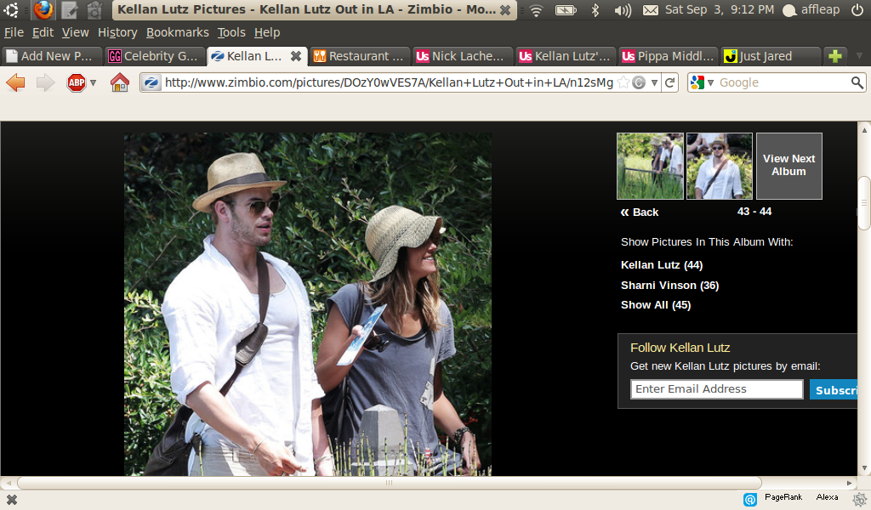The image size is (871, 510).
Task: Click the horizontal scrollbar handle
Action: (389, 483)
